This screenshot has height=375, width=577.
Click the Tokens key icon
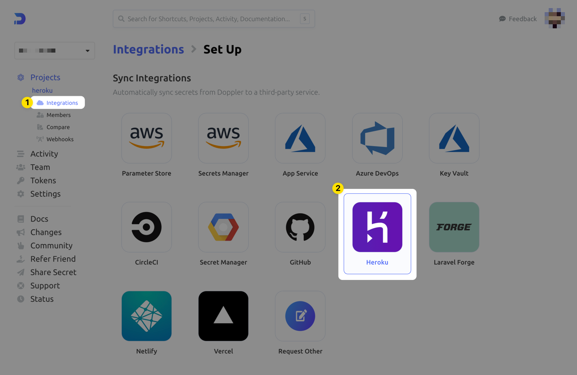coord(21,180)
